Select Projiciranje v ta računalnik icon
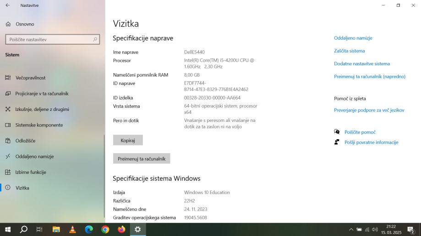The image size is (421, 236). (8, 94)
